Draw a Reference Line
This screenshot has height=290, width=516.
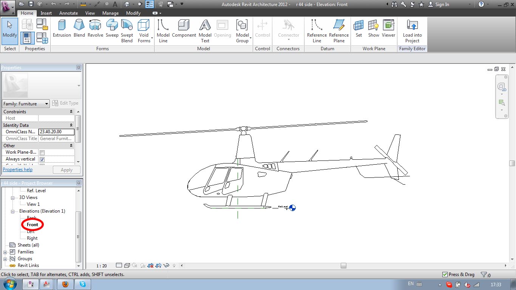coord(317,31)
